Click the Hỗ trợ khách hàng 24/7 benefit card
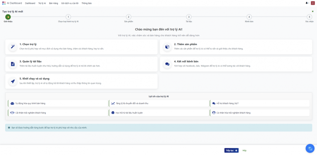Viewport: 317px width, 155px height. [260, 103]
